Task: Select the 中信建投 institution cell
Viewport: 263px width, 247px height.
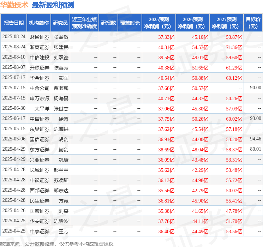Action: click(x=40, y=58)
